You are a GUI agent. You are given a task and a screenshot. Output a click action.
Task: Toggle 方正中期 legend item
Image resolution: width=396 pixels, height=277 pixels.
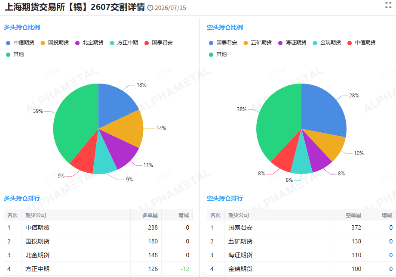pos(124,43)
